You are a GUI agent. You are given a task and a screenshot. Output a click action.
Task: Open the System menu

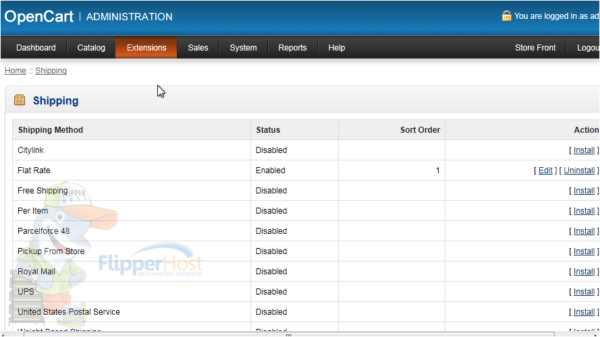point(244,48)
